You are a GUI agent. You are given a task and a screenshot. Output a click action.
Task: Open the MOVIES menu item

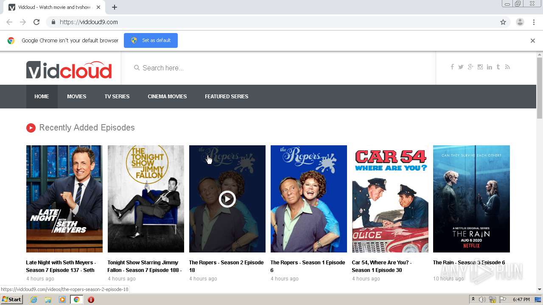(x=77, y=97)
